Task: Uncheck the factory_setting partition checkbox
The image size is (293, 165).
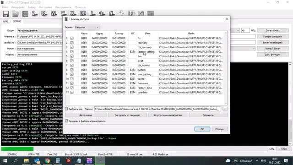Action: coord(72,52)
